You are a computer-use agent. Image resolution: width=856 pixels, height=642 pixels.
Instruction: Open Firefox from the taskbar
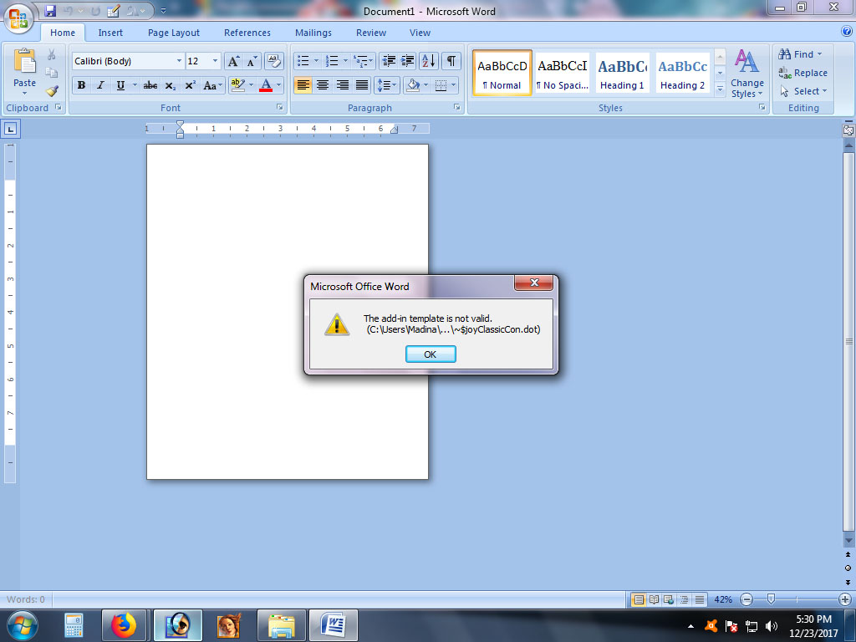[125, 625]
